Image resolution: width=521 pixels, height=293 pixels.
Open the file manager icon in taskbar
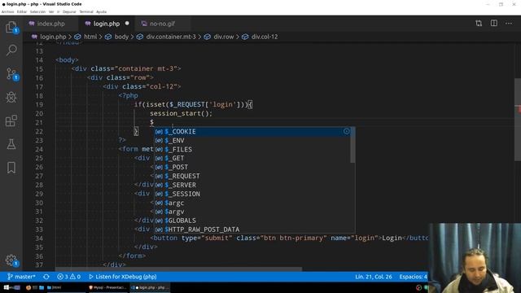pyautogui.click(x=42, y=287)
